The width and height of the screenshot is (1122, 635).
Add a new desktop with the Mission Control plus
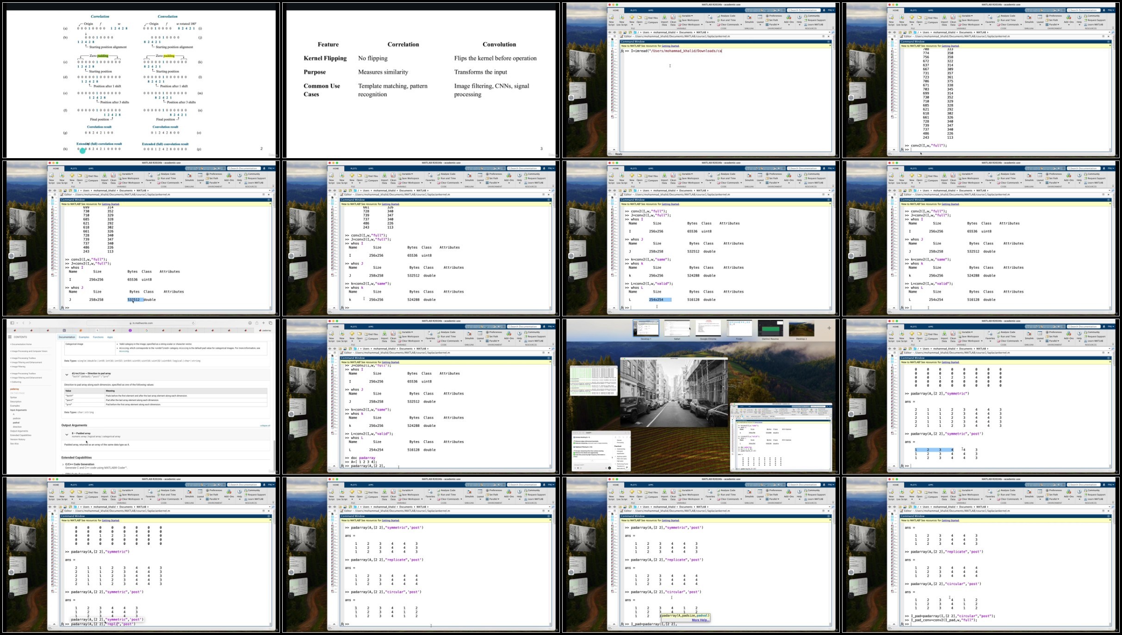click(829, 328)
